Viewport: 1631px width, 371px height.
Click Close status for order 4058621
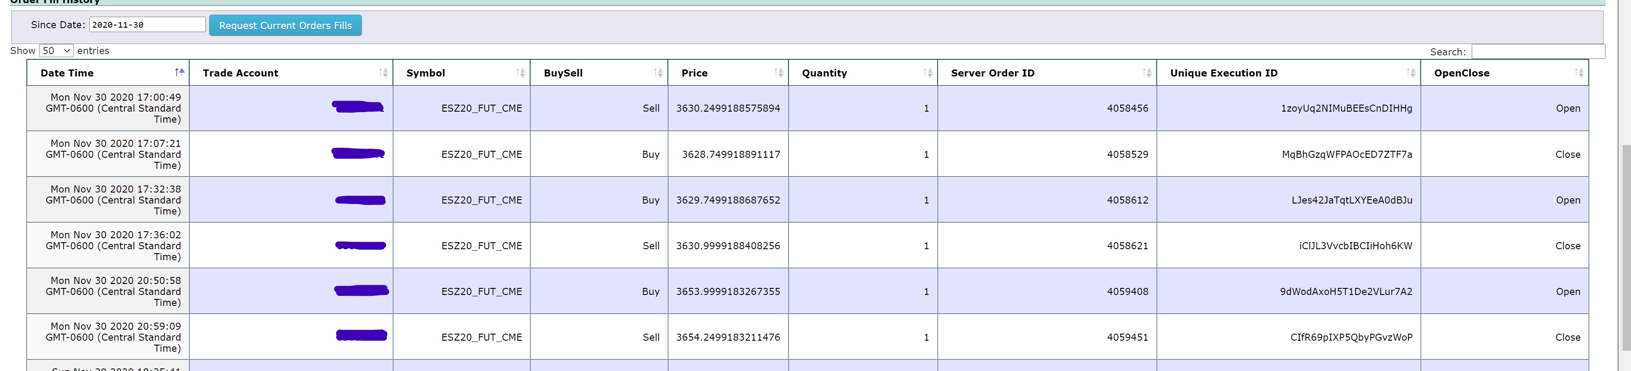point(1568,246)
